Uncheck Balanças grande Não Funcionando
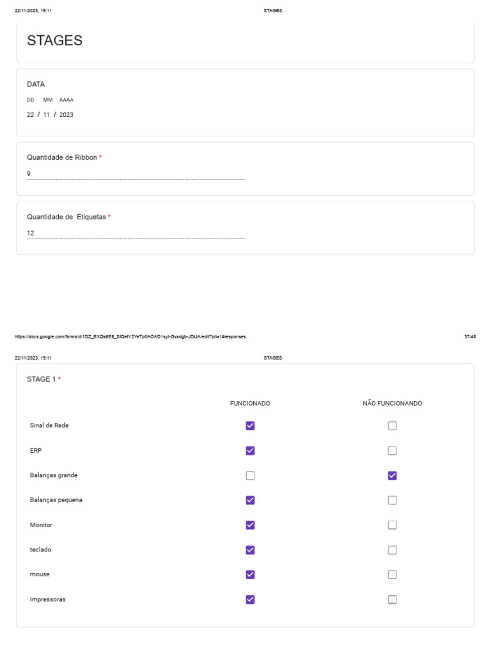Screen dimensions: 491x655 click(x=392, y=475)
